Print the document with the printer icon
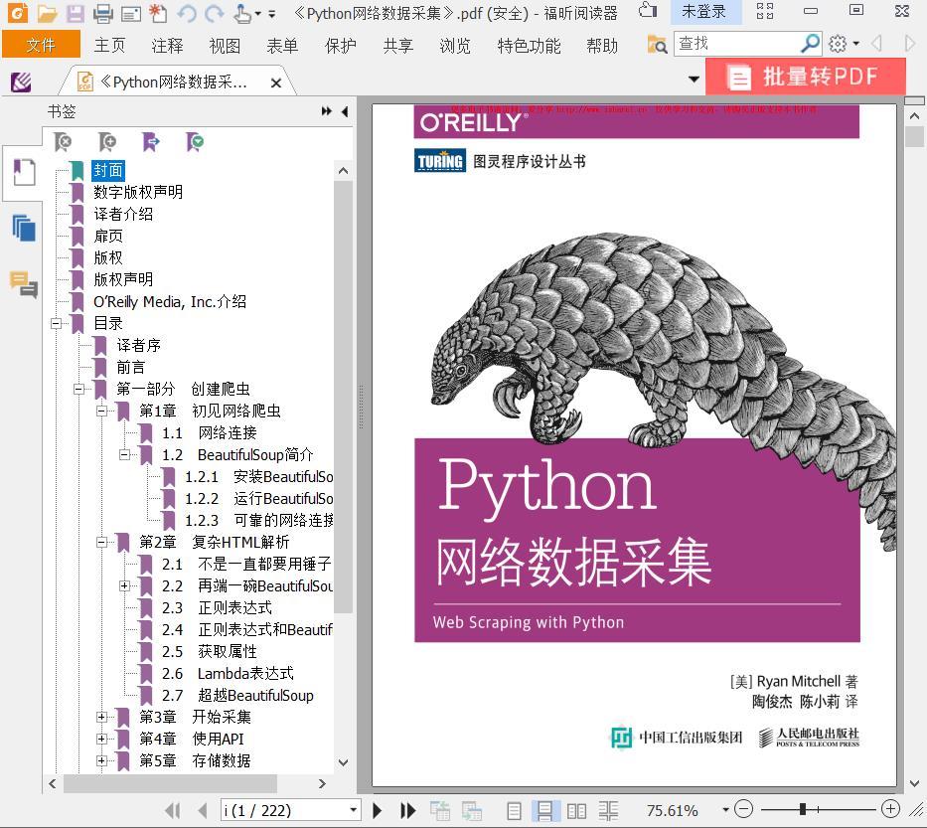The width and height of the screenshot is (927, 828). coord(103,12)
